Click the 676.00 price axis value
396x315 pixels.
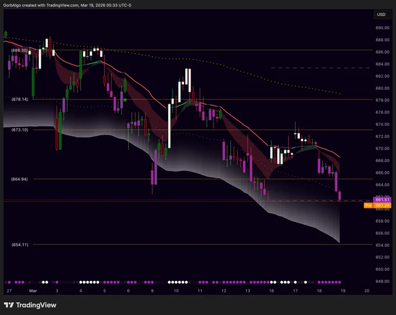click(x=383, y=112)
